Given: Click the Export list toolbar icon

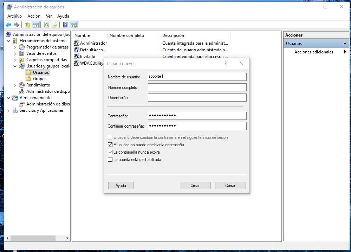Looking at the screenshot, I should click(54, 25).
